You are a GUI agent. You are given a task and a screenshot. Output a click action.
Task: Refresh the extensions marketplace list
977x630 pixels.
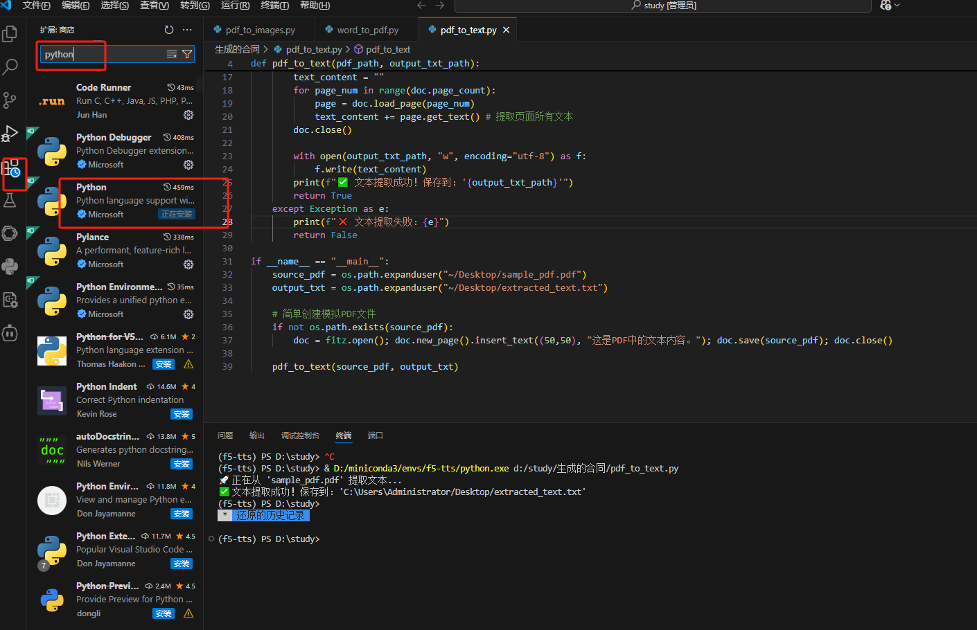point(169,30)
